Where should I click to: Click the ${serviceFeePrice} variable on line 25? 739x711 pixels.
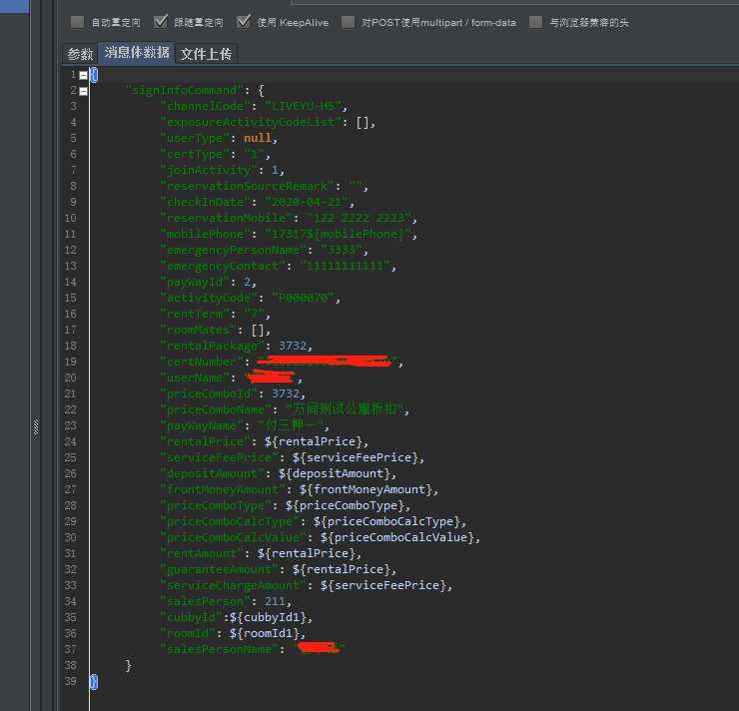click(355, 457)
